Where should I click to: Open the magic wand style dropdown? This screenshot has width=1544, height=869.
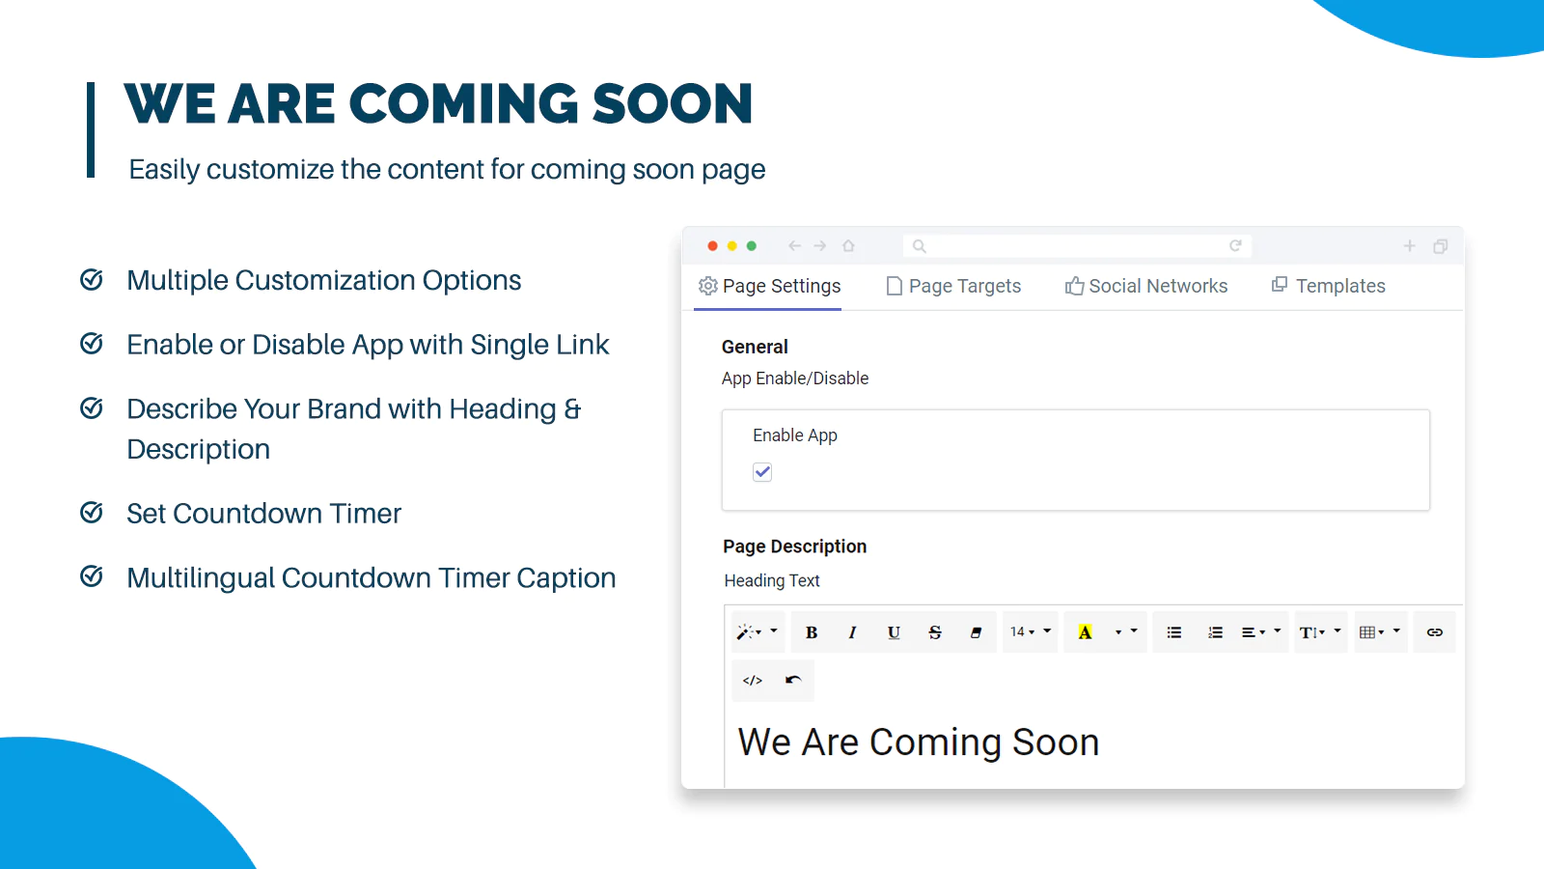click(x=758, y=632)
